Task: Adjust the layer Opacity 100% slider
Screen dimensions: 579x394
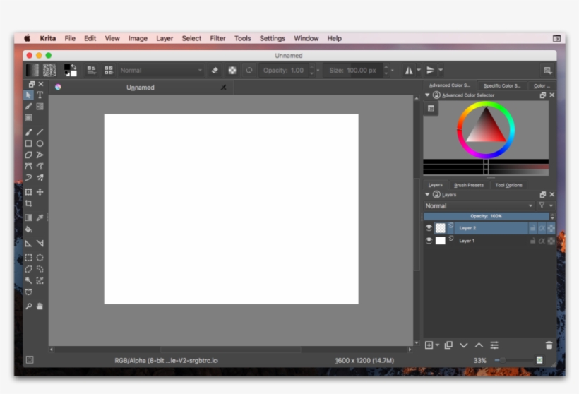Action: tap(487, 216)
